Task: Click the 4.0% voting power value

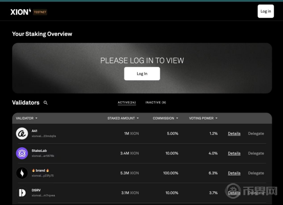Action: click(213, 153)
